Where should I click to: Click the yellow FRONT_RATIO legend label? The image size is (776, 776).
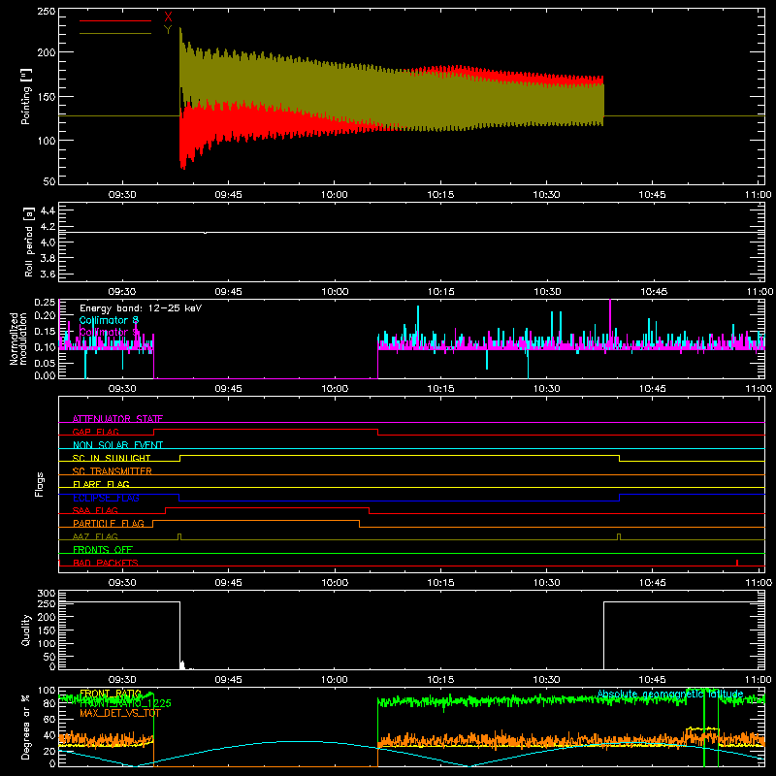(111, 694)
